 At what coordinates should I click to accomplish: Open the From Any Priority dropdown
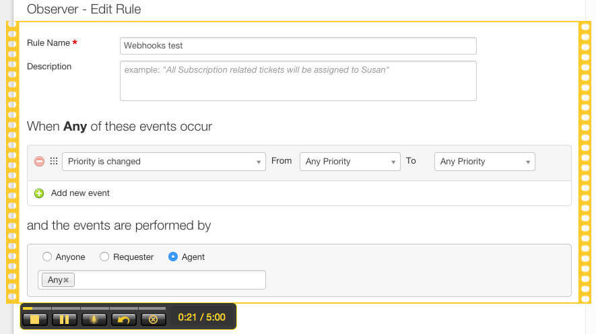pyautogui.click(x=350, y=162)
